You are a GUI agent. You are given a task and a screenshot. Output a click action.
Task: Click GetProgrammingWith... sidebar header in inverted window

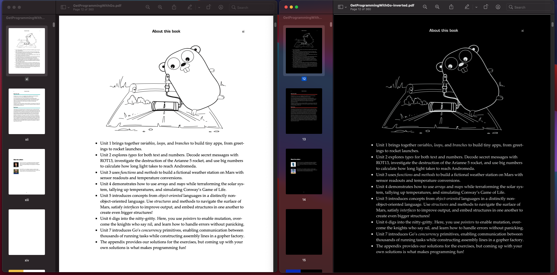click(303, 17)
